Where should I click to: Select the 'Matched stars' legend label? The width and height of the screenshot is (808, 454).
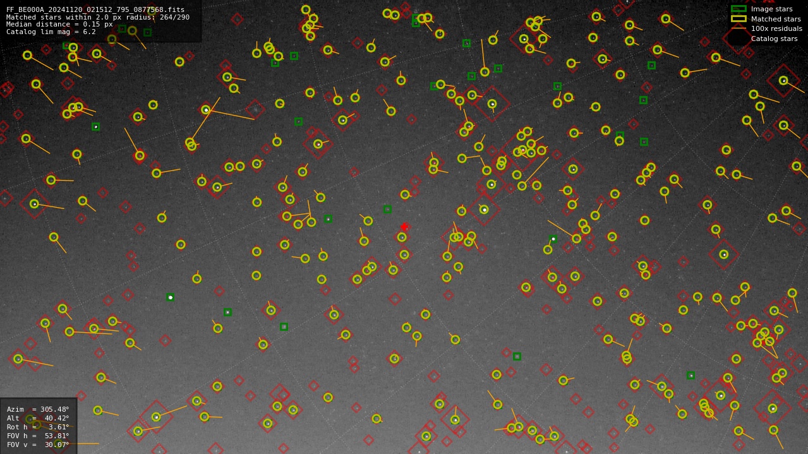click(x=776, y=20)
